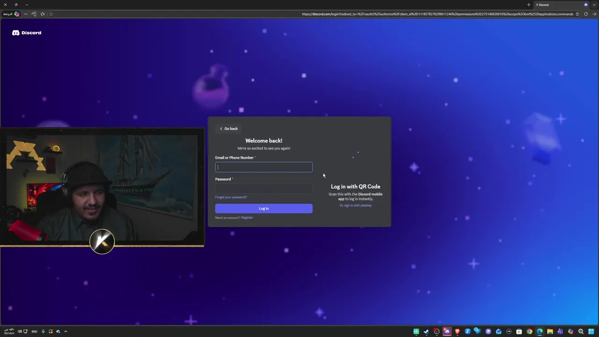The width and height of the screenshot is (599, 337).
Task: Click the Discord logo at top left
Action: point(27,33)
